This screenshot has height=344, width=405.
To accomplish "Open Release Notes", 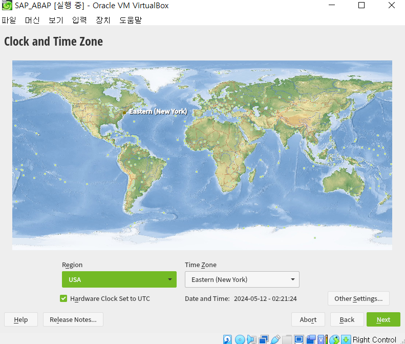I will [73, 319].
